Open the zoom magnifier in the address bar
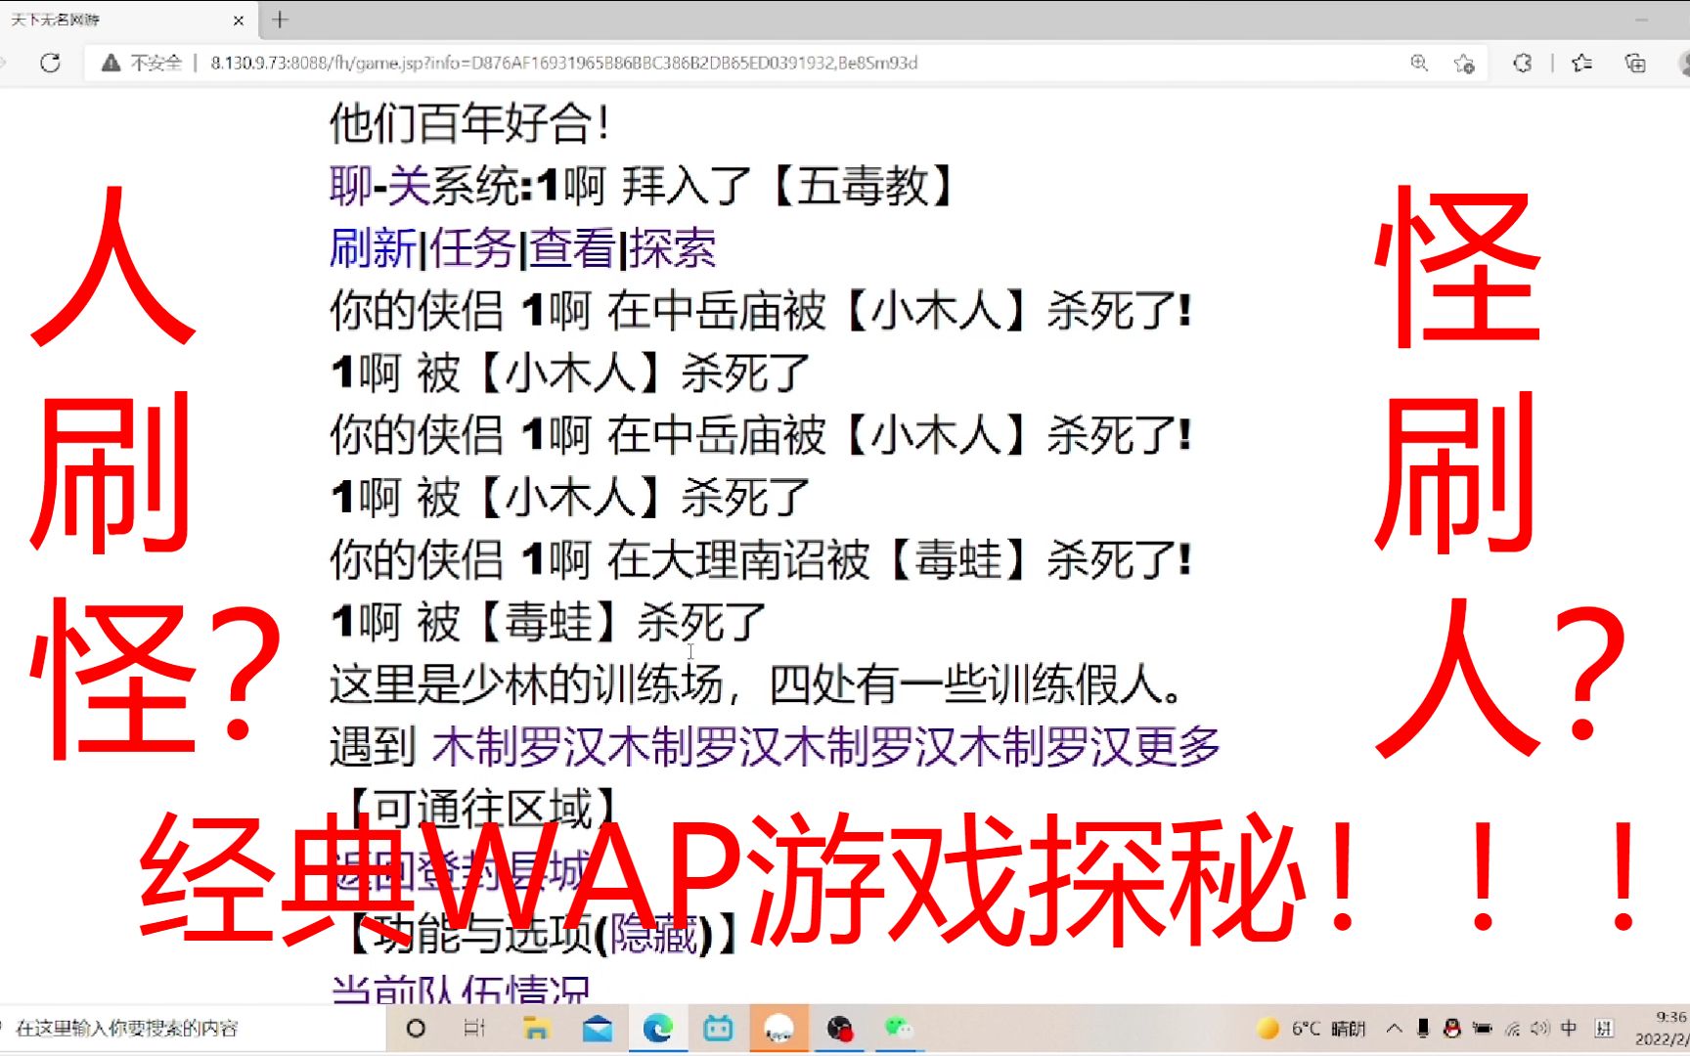This screenshot has height=1056, width=1690. coord(1419,64)
